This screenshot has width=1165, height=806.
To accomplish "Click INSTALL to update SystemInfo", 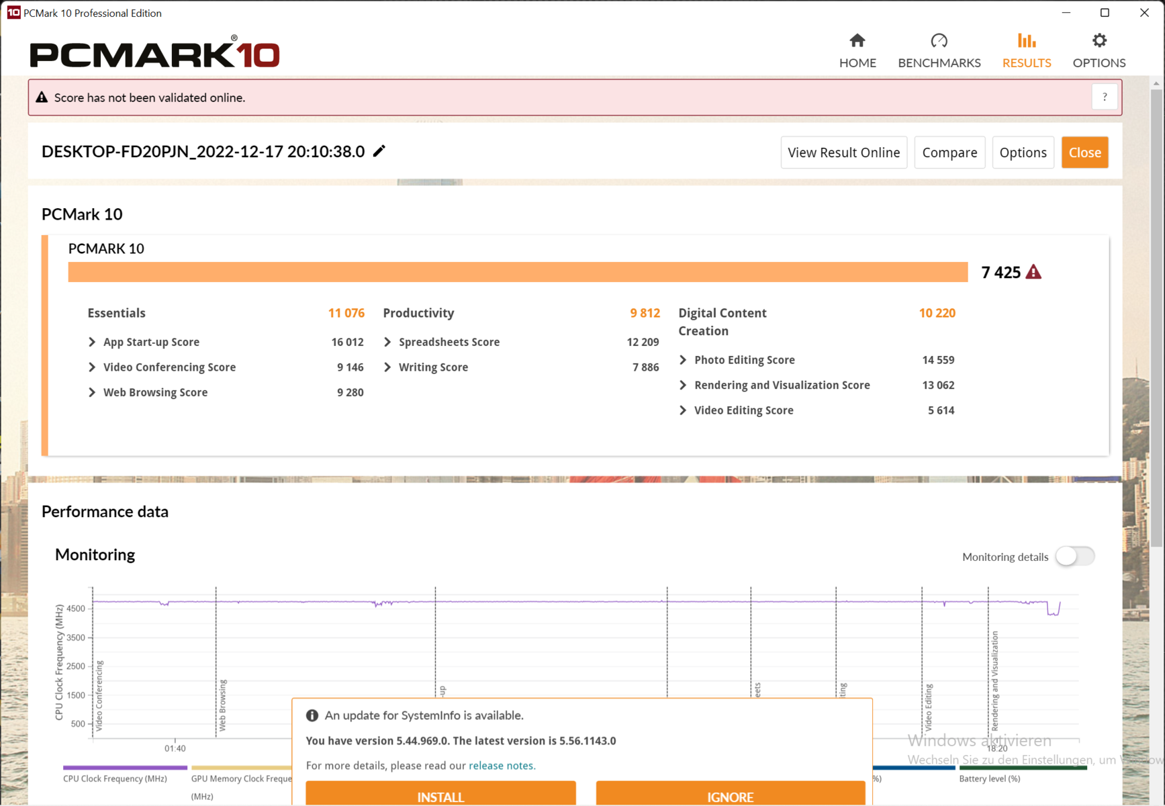I will tap(440, 793).
